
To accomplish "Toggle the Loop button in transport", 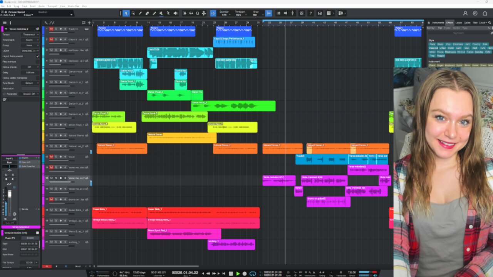I will pos(253,274).
